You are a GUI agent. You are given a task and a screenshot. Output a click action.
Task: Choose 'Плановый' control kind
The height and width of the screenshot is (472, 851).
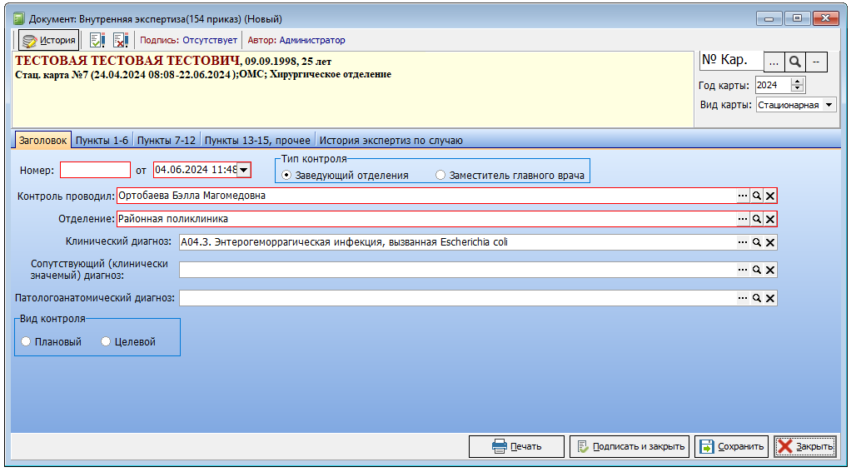click(27, 341)
